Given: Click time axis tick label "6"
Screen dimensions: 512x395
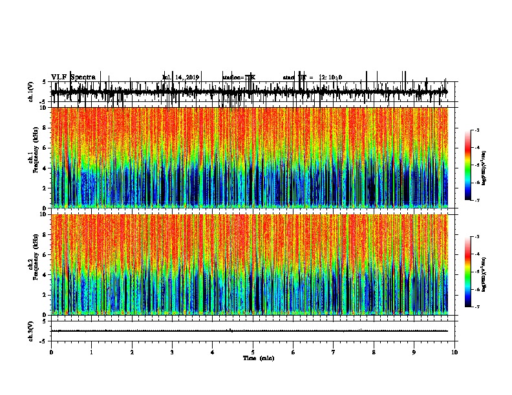Looking at the screenshot, I should click(x=293, y=352).
